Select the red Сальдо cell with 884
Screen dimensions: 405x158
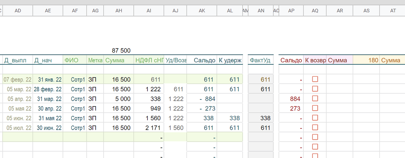pyautogui.click(x=291, y=99)
